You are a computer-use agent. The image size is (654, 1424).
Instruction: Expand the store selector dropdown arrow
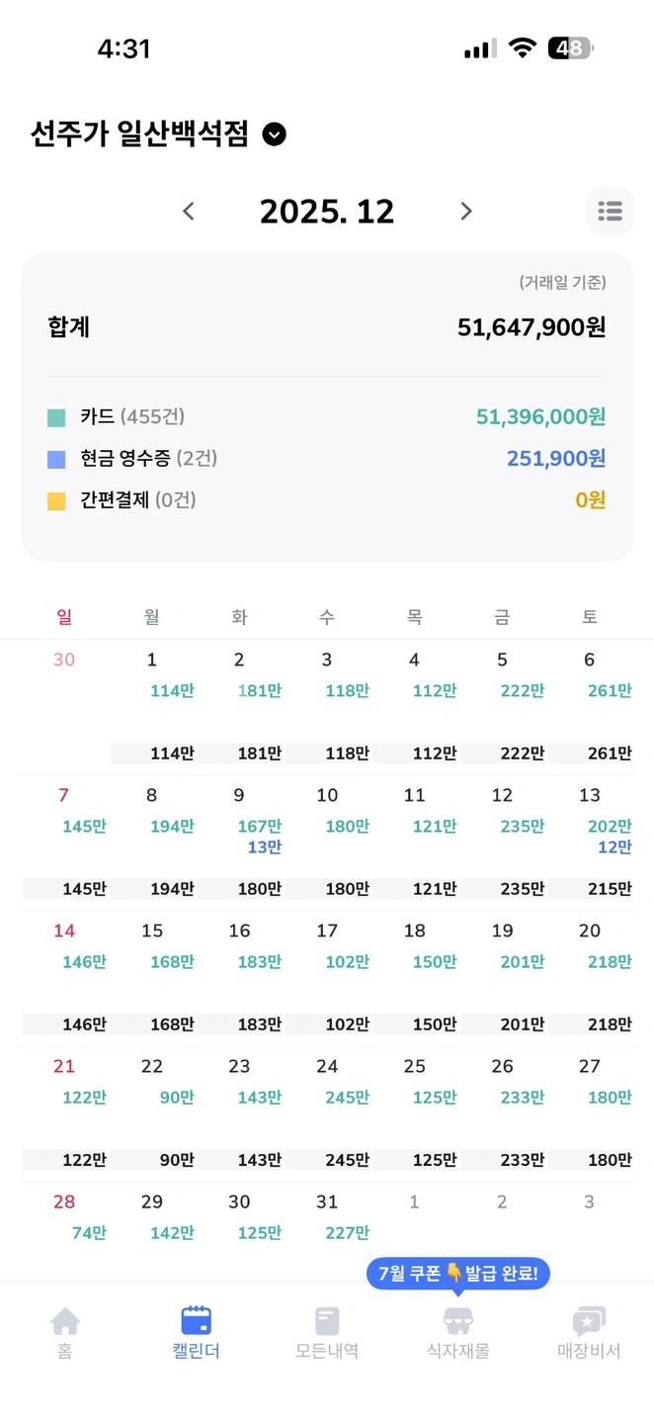(x=275, y=134)
